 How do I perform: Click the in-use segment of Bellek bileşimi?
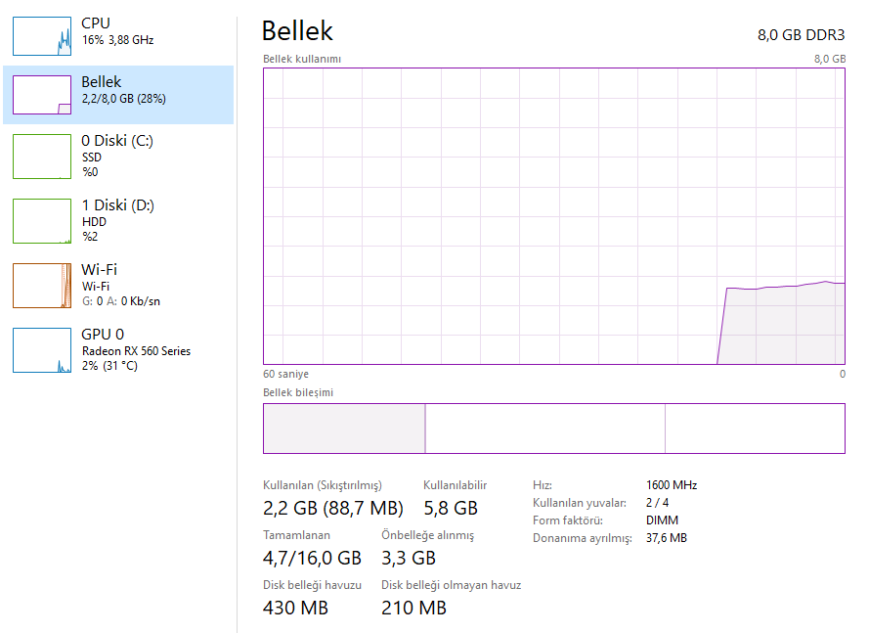point(344,429)
